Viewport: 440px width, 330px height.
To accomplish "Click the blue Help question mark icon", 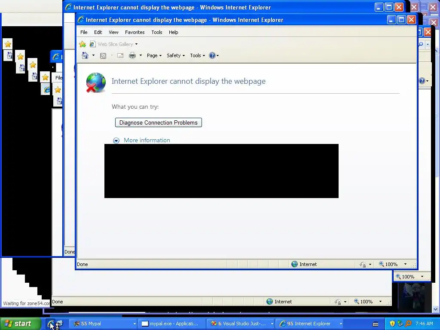I will [x=212, y=55].
